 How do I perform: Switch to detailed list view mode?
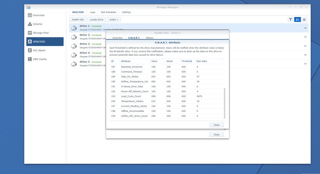coord(297,20)
